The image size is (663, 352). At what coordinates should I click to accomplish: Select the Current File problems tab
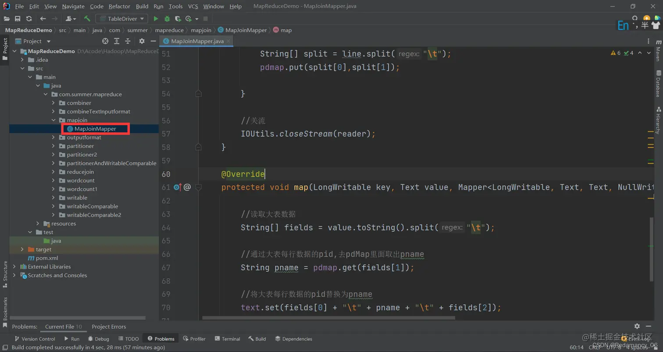(x=64, y=327)
